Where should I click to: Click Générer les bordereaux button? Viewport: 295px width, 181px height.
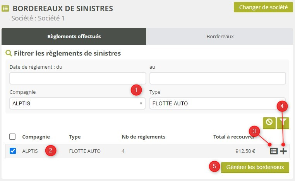[x=255, y=167]
